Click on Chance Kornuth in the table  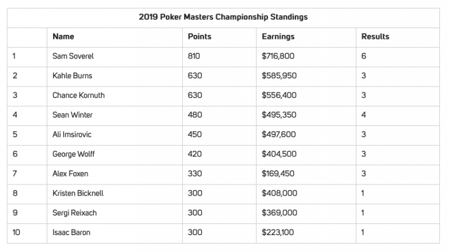coord(78,96)
